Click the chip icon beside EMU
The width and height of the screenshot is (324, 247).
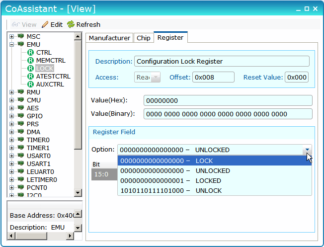click(x=21, y=44)
